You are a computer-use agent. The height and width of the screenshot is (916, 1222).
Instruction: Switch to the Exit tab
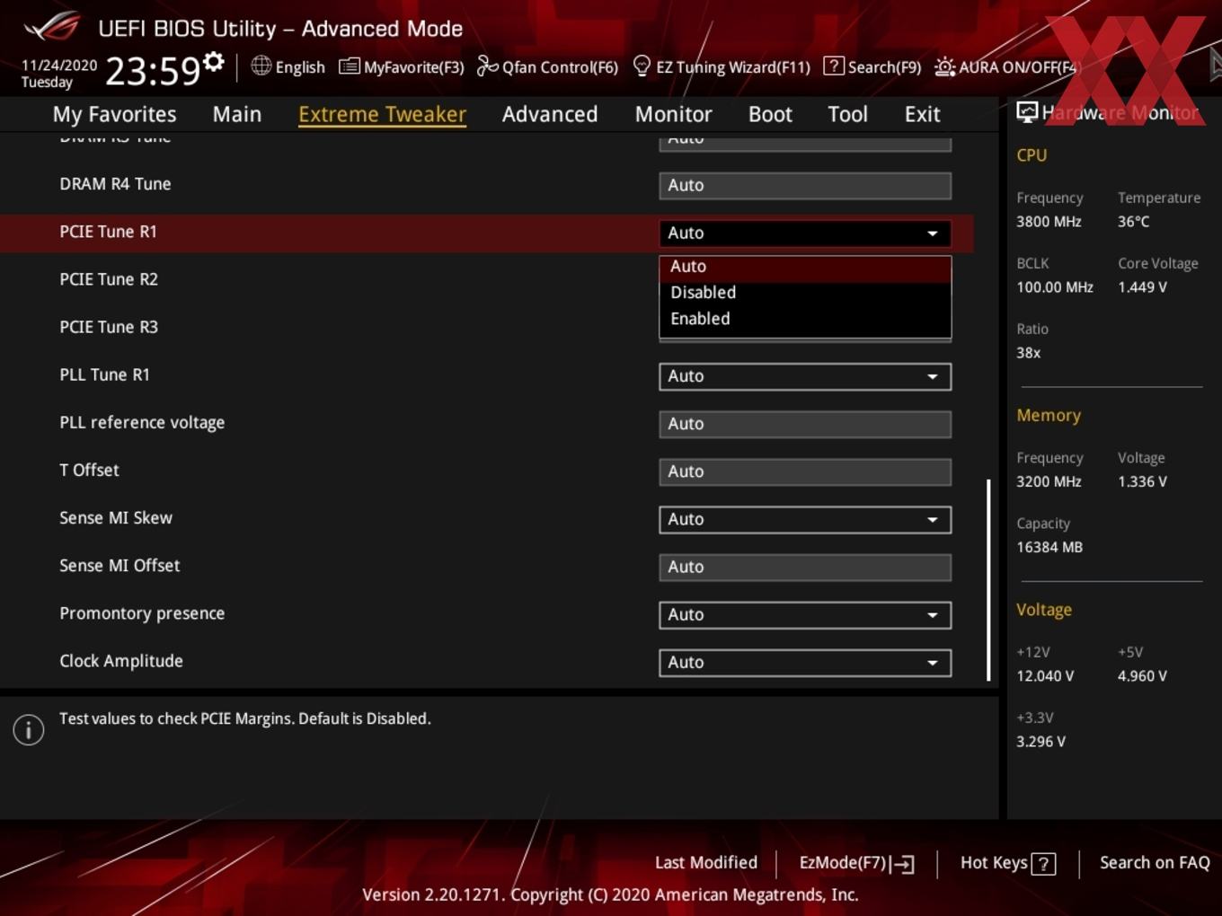[922, 114]
